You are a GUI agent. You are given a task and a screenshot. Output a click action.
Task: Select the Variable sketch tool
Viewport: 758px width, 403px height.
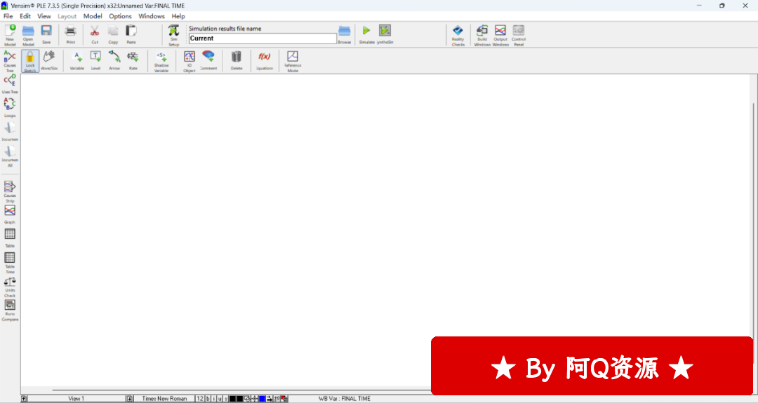click(x=77, y=61)
